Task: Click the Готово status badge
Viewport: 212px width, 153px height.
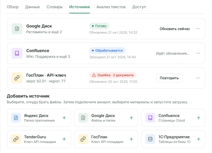Action: point(99,26)
